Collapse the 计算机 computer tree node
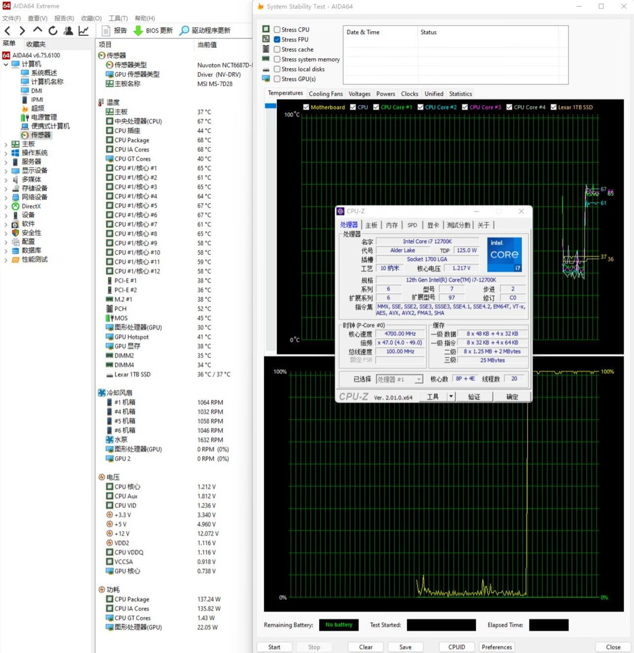Screen dimensions: 634x653 coord(5,65)
